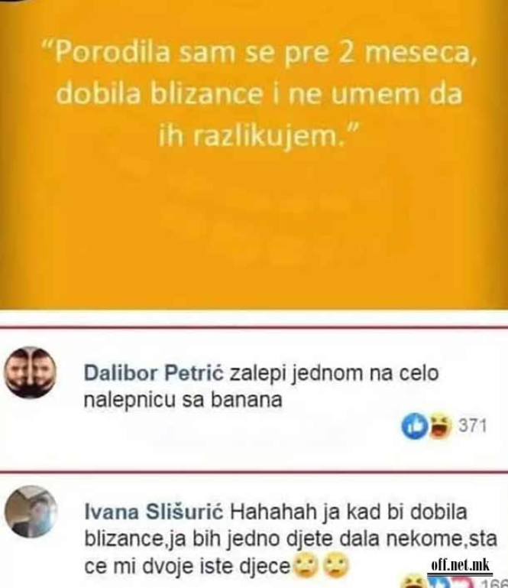Click the dark avatar at top-left corner
Viewport: 508px width, 588px height.
click(x=12, y=1)
